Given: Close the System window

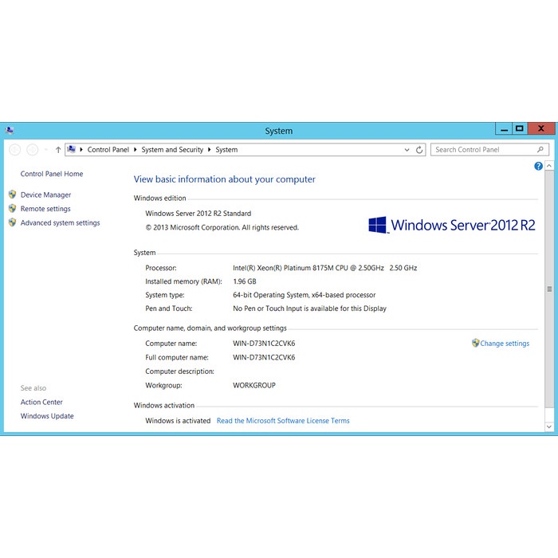Looking at the screenshot, I should (541, 129).
